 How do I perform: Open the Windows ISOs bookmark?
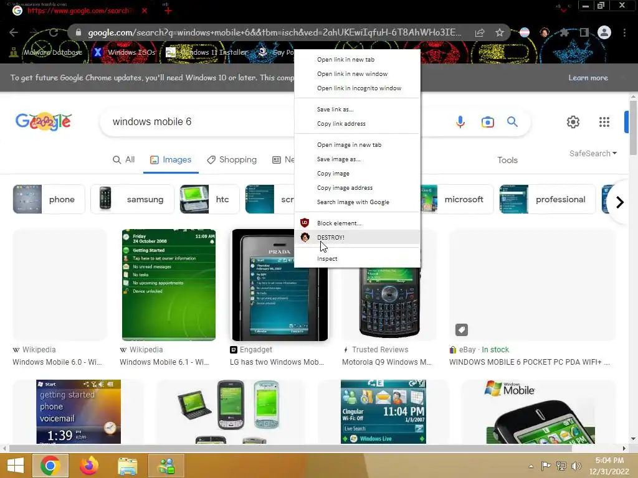125,52
